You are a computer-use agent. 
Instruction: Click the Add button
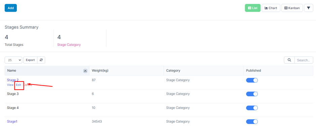[x=11, y=8]
